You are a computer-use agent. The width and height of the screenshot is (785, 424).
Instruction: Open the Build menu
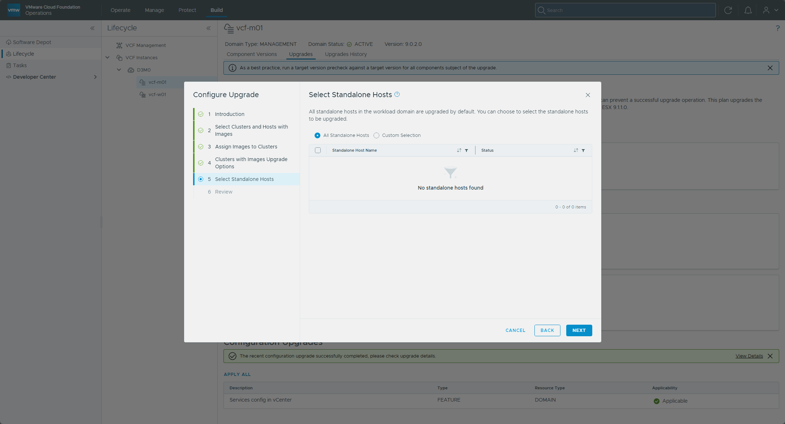pos(217,10)
